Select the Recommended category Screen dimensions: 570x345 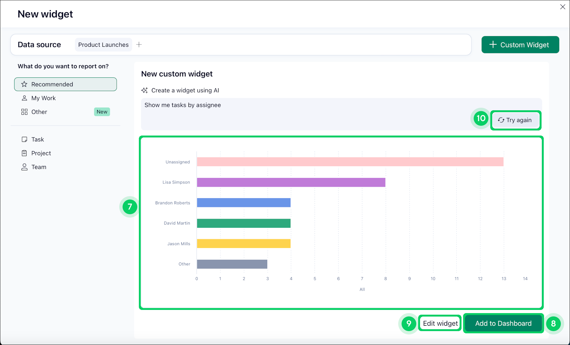[65, 84]
